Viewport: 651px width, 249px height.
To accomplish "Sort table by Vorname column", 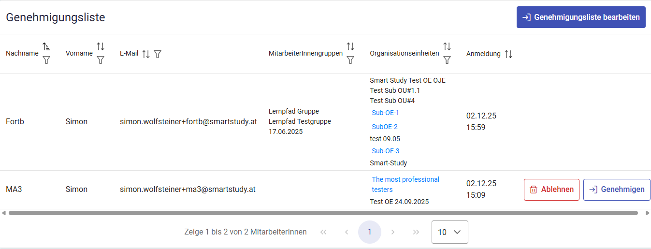I will pos(101,46).
